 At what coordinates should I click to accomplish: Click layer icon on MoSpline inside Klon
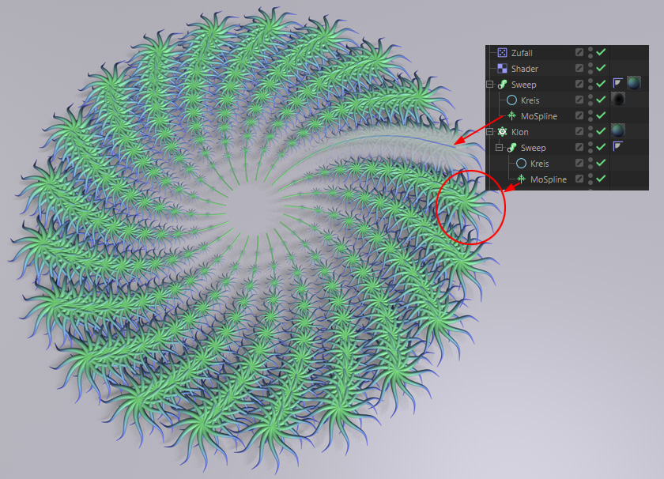coord(579,179)
